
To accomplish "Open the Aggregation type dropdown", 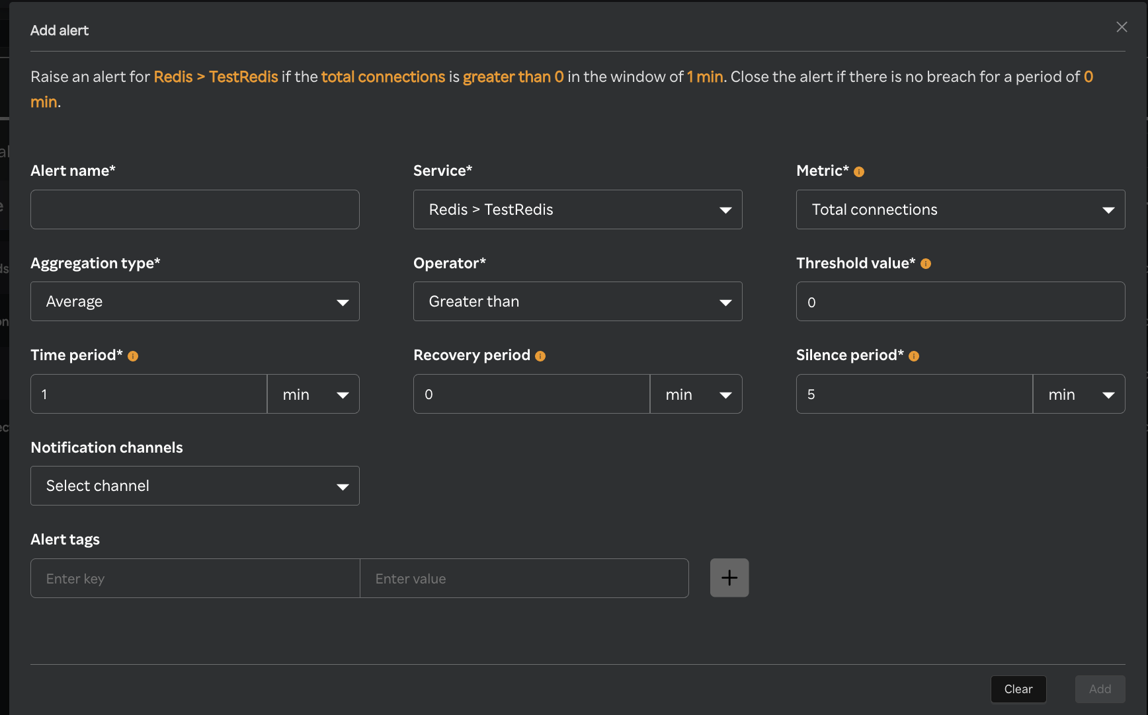I will [195, 301].
